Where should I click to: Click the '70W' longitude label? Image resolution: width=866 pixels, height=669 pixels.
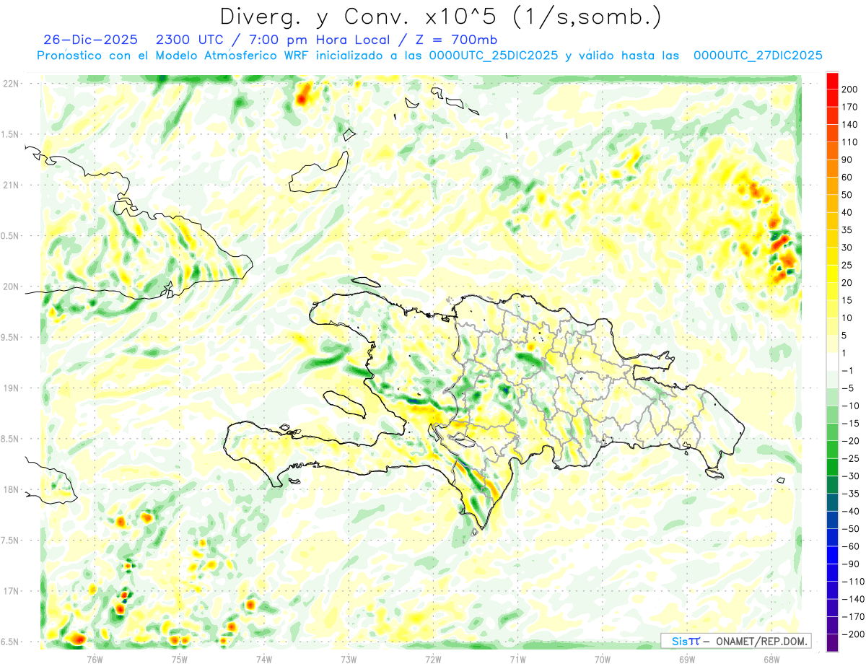(x=603, y=659)
